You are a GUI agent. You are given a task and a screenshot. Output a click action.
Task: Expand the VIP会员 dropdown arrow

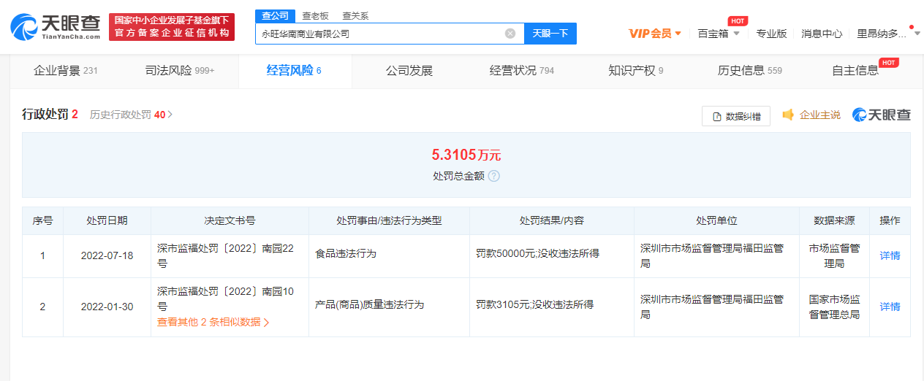coord(678,34)
